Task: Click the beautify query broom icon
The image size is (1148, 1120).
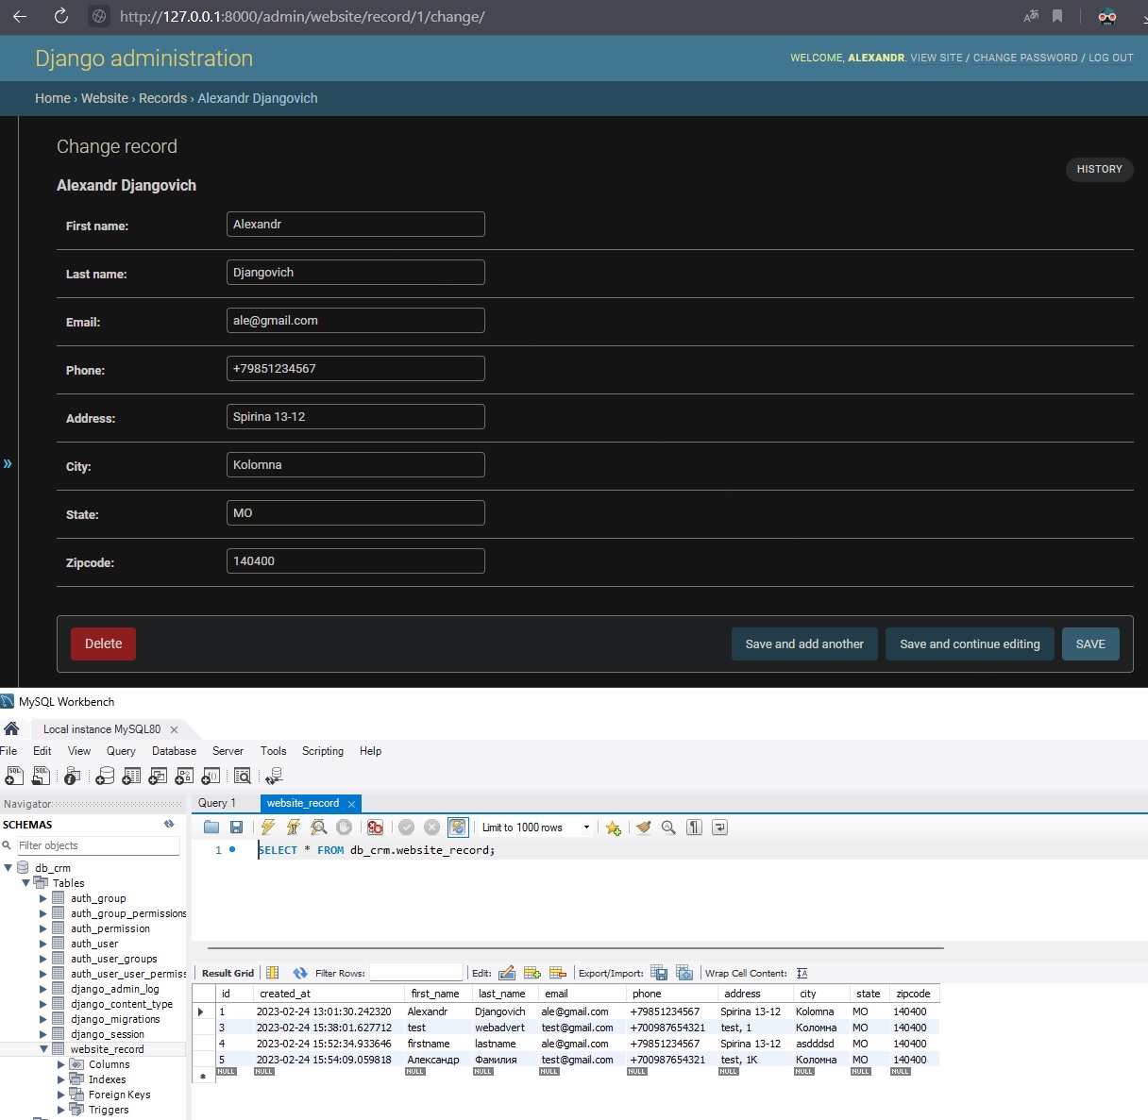Action: pos(644,827)
